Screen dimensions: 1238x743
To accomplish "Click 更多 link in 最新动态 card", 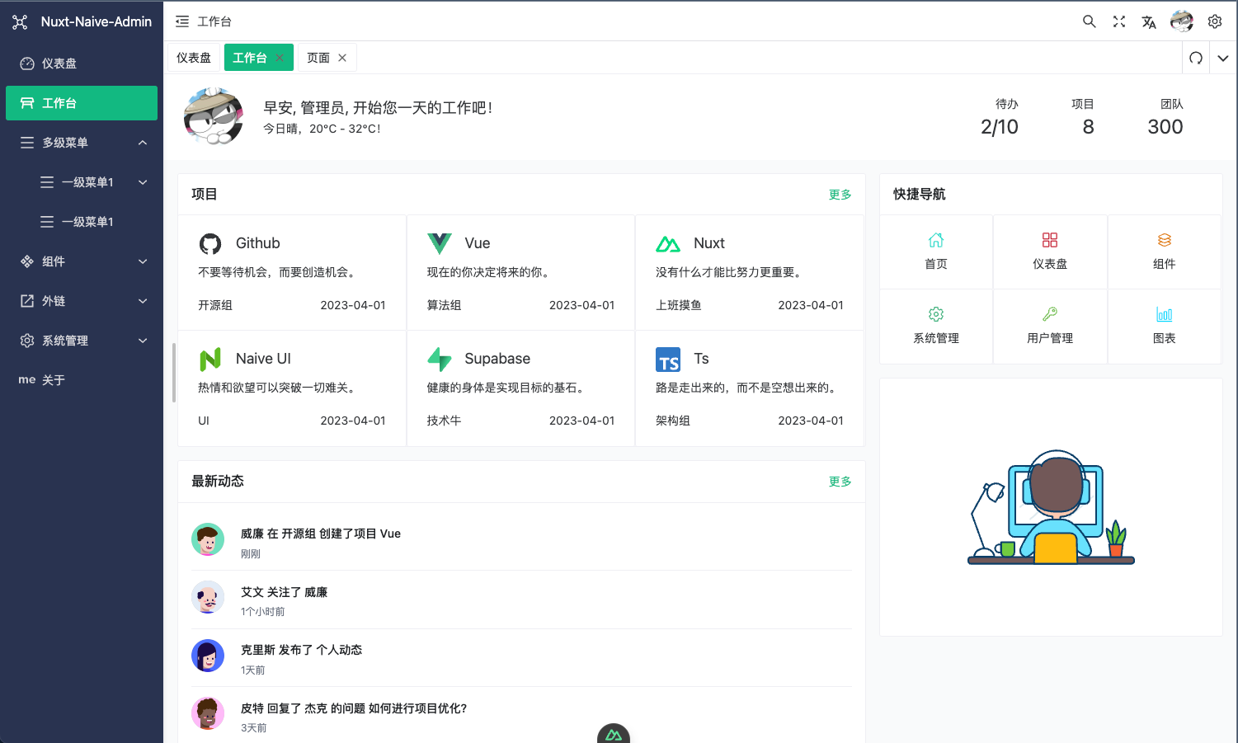I will (840, 482).
